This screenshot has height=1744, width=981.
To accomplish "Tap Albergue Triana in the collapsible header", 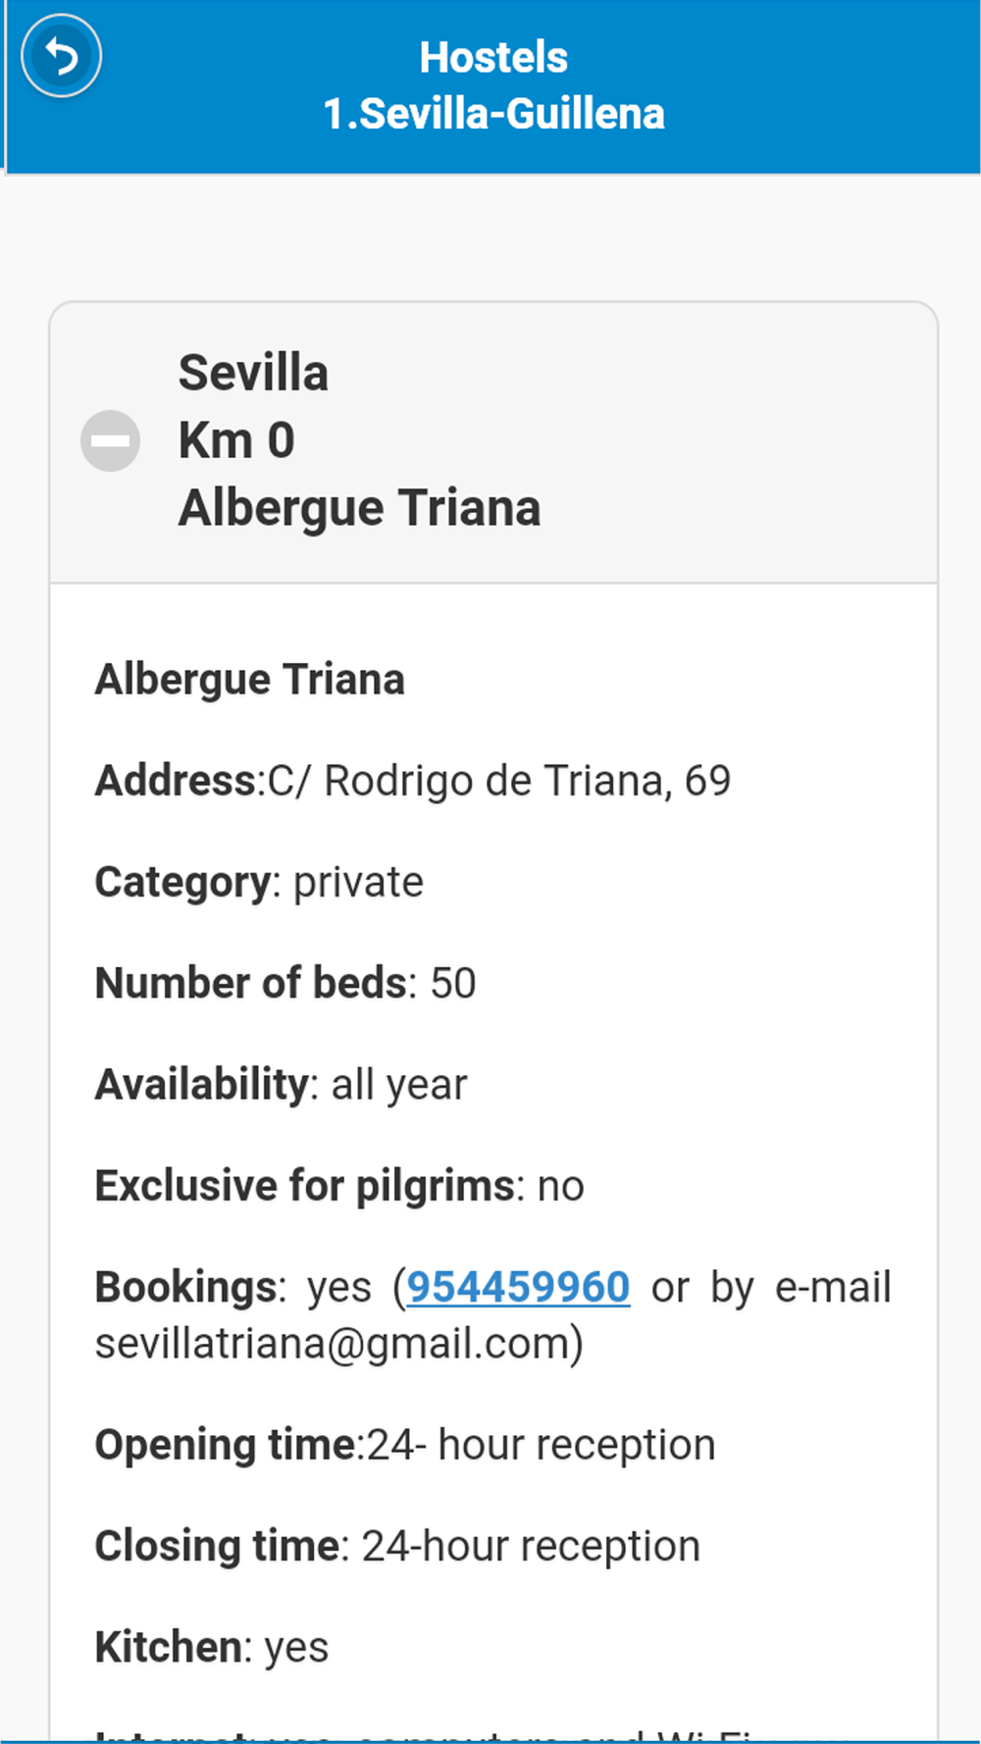I will pyautogui.click(x=359, y=508).
